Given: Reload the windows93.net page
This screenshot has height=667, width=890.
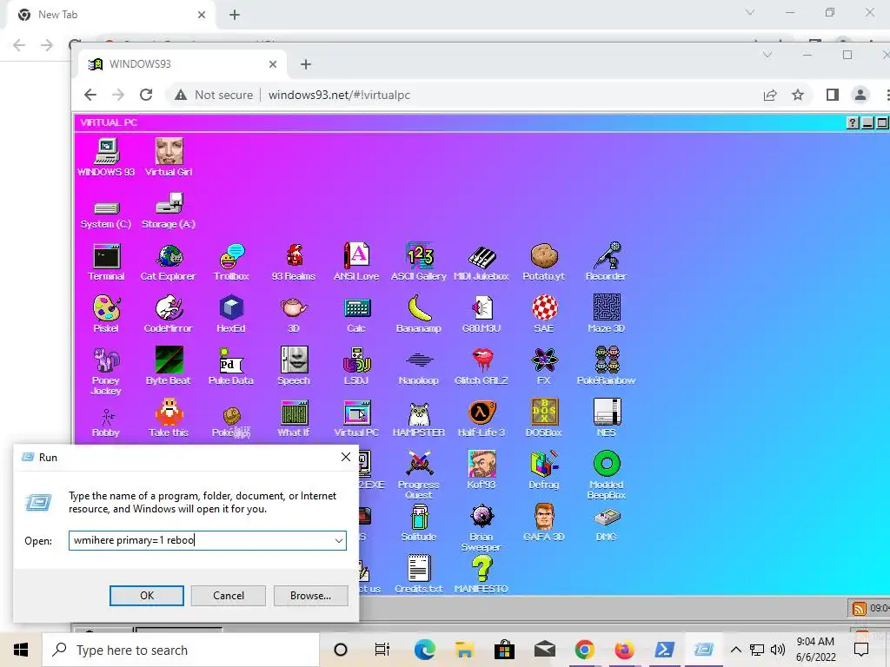Looking at the screenshot, I should coord(146,95).
